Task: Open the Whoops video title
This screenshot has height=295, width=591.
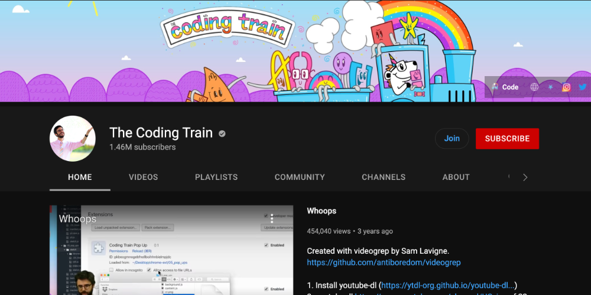Action: (322, 211)
